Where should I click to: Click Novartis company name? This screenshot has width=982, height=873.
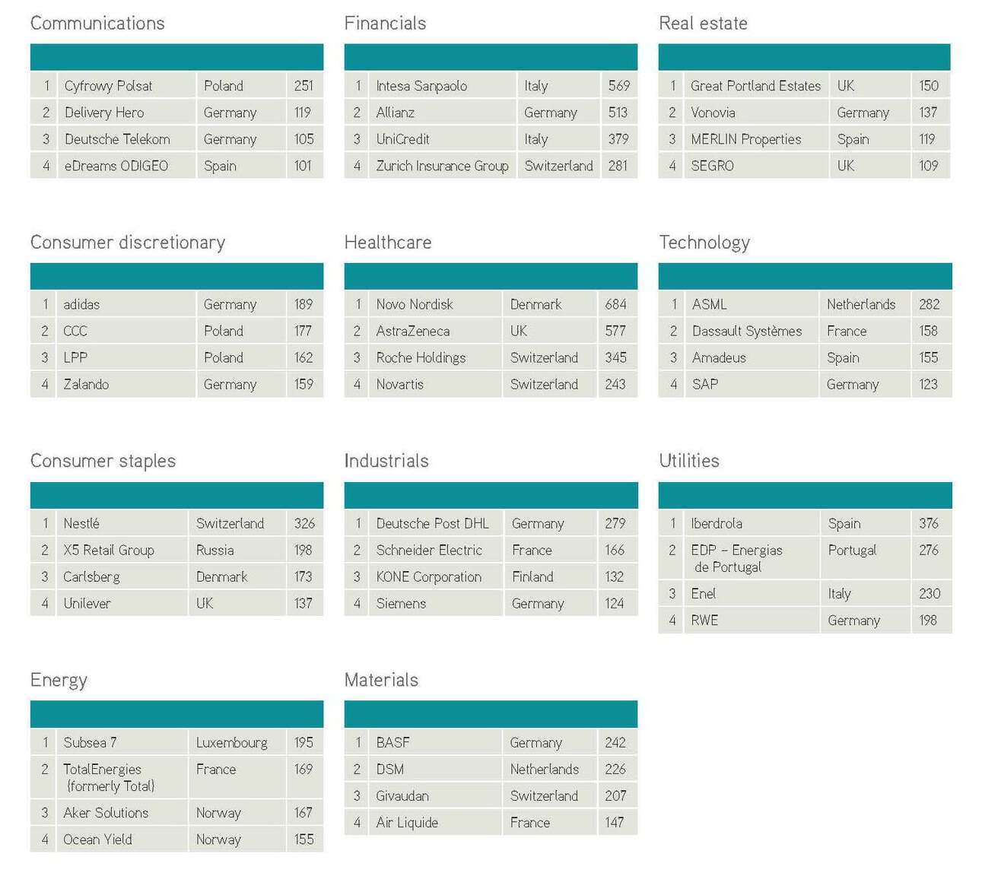[399, 384]
